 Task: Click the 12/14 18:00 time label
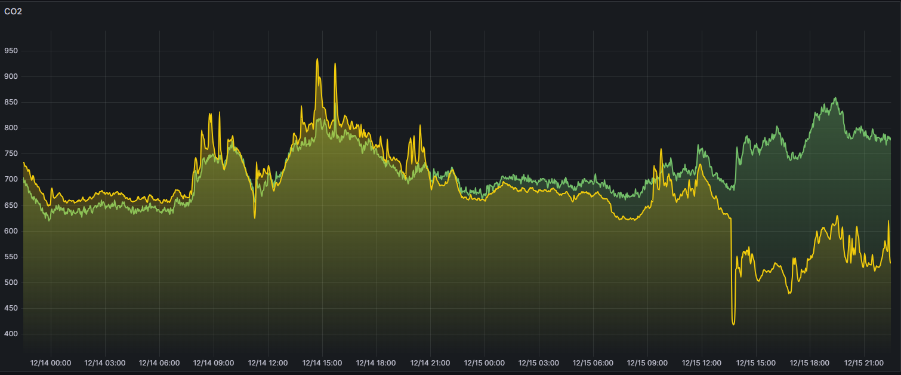(377, 362)
